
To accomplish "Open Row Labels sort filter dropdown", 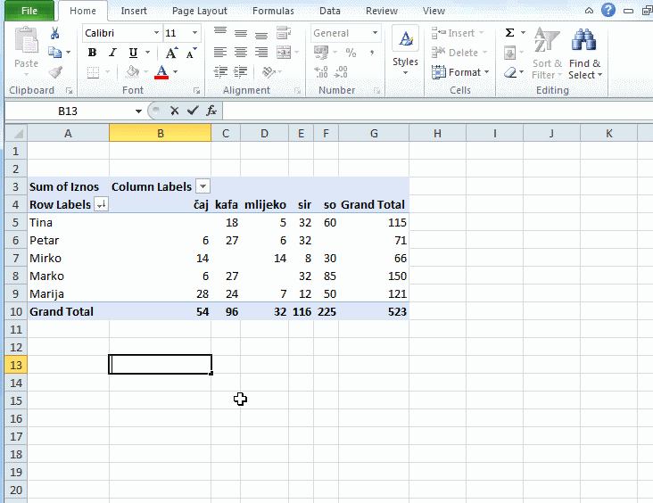I will pyautogui.click(x=101, y=204).
